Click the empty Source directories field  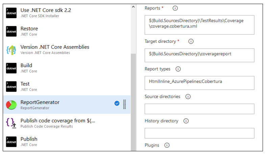(199, 109)
